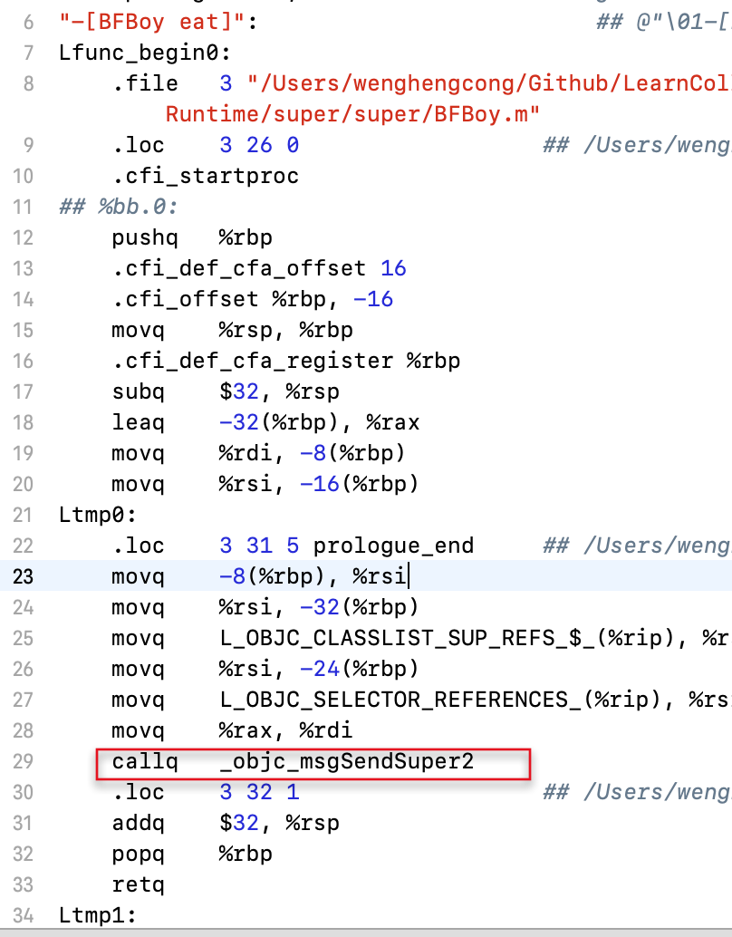
Task: Click the pushq %rbp instruction on line 12
Action: coord(192,237)
